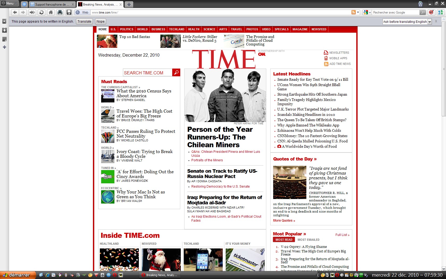Switch to the 'Support francophone de' tab
The image size is (446, 279).
click(52, 4)
